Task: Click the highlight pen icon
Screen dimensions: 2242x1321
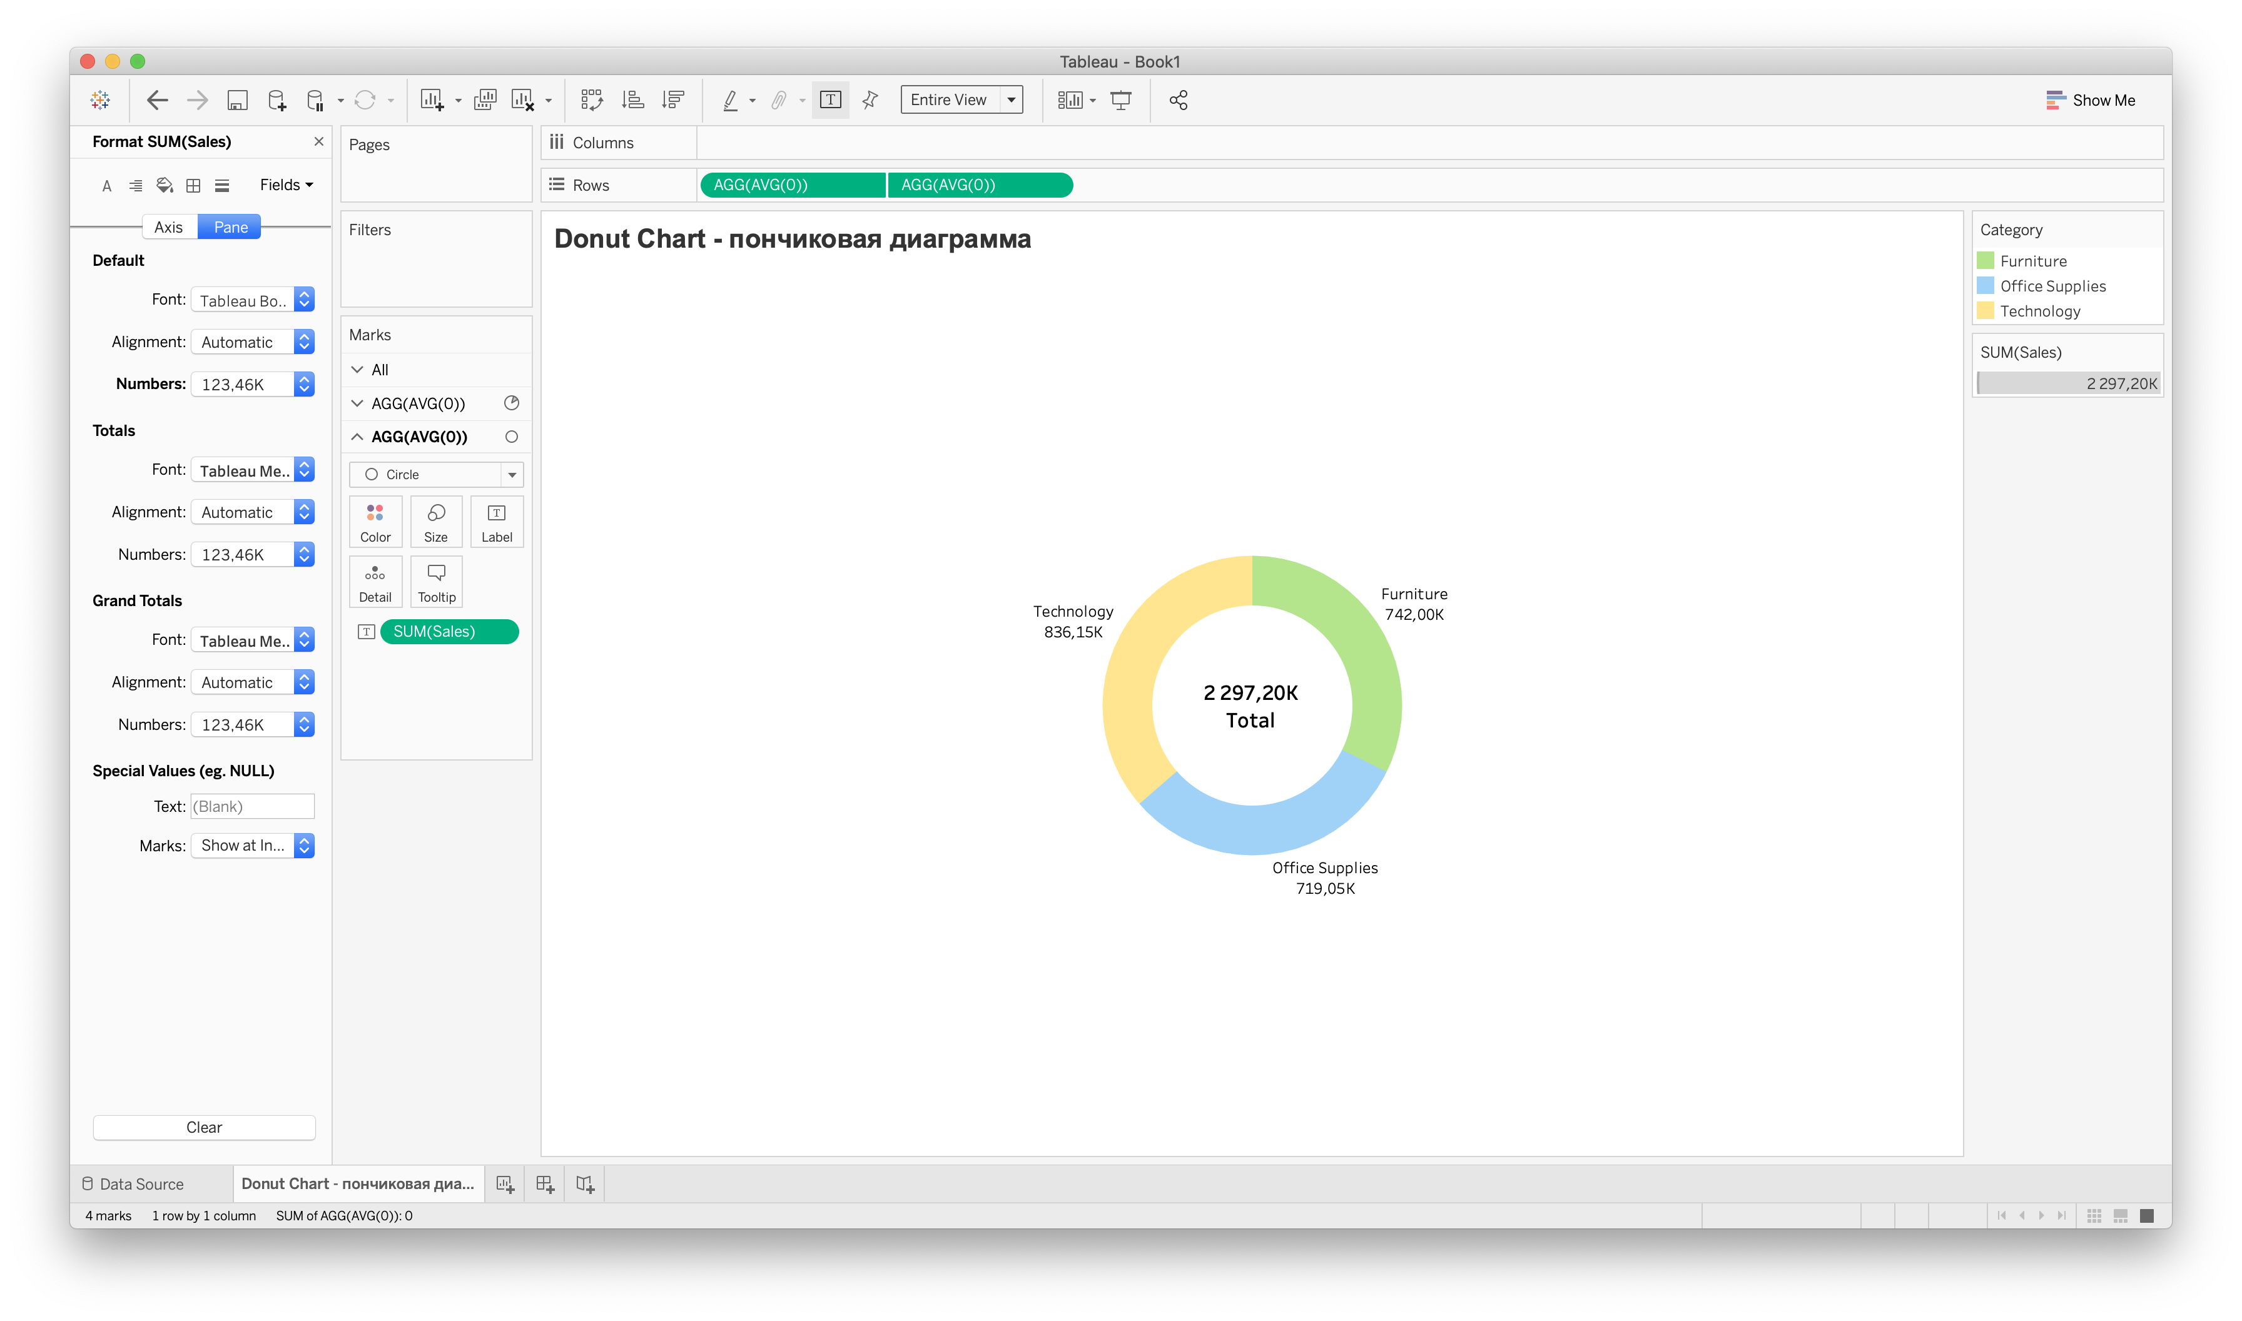Action: [x=730, y=99]
